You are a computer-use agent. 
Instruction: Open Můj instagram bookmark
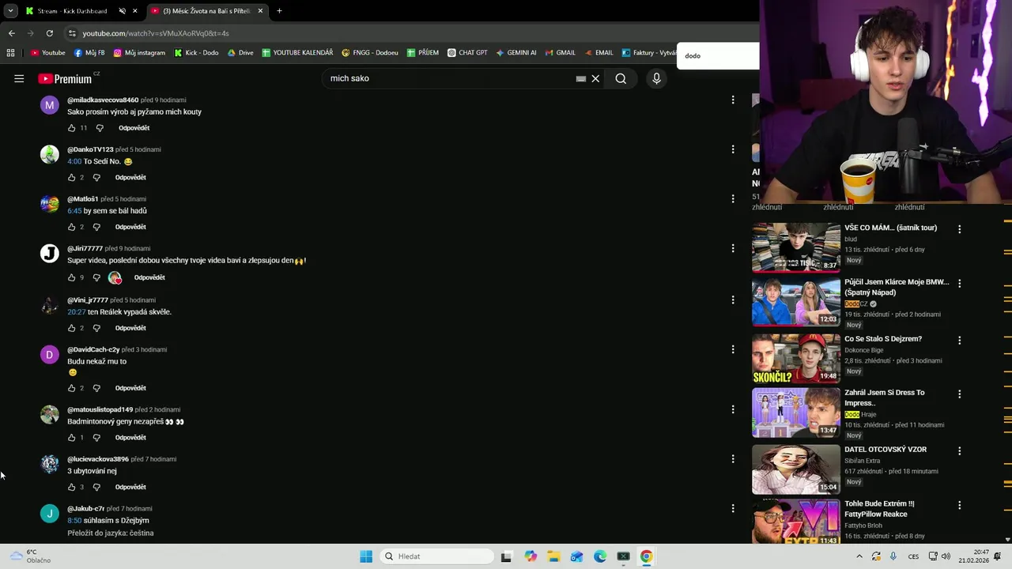coord(139,53)
